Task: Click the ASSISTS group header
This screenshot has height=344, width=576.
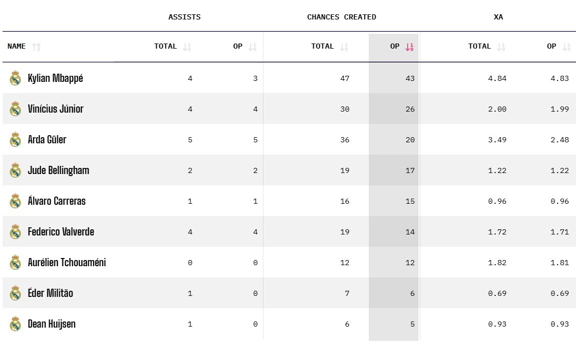Action: (x=185, y=17)
